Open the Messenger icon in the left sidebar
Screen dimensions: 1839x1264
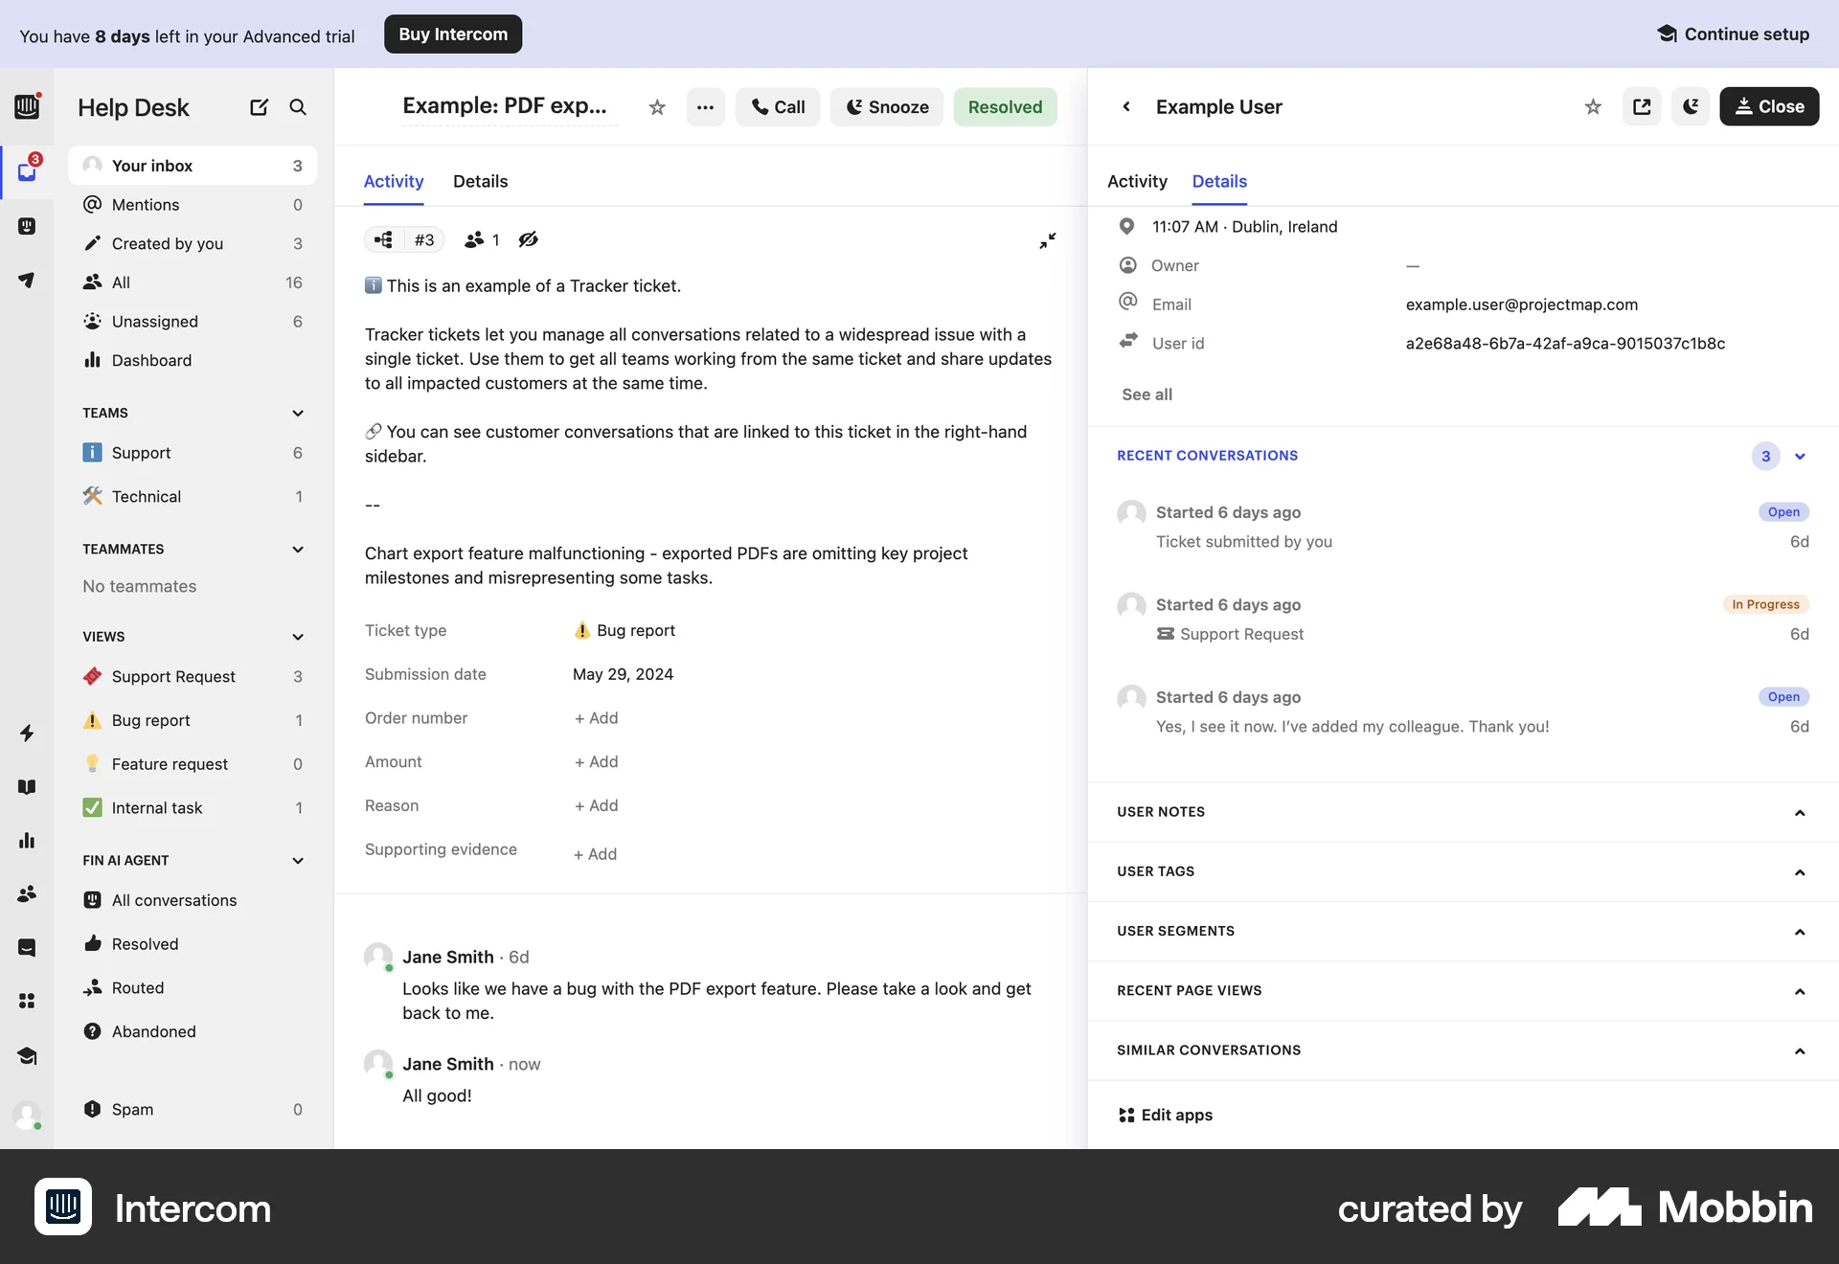point(27,947)
